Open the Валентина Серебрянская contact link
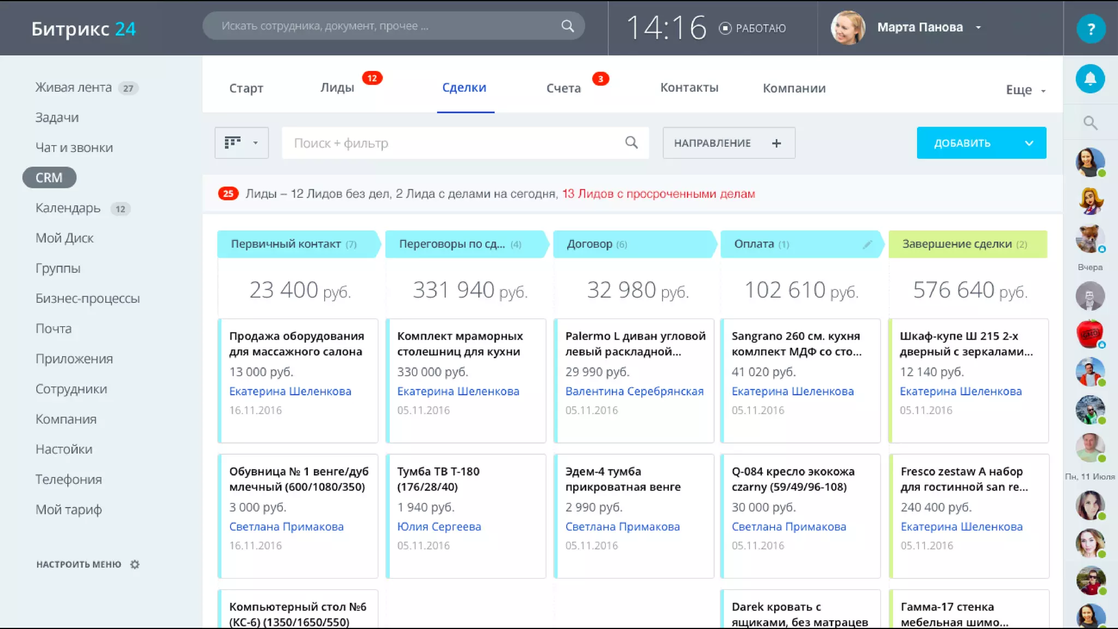1118x629 pixels. 634,391
